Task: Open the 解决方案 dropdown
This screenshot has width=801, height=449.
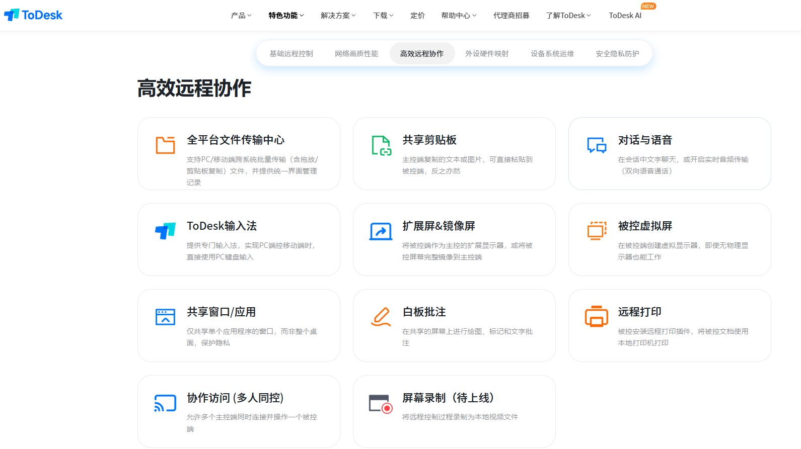Action: pos(338,16)
